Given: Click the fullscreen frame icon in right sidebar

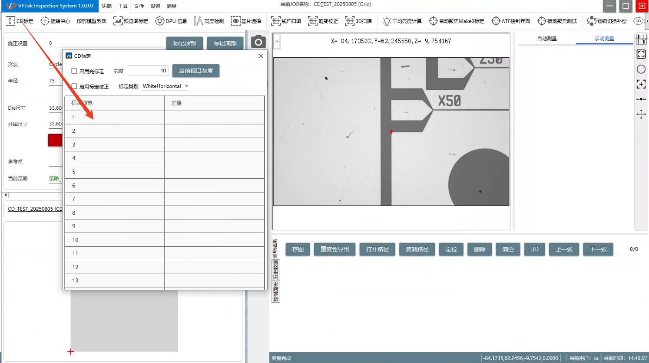Looking at the screenshot, I should 641,54.
